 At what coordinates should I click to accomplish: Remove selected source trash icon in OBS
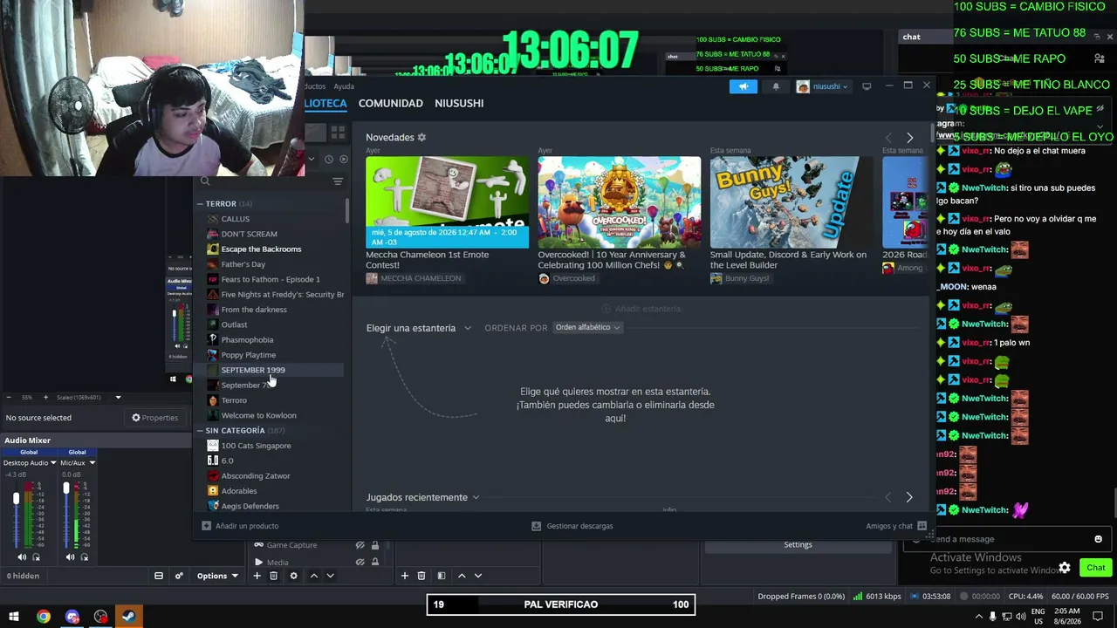coord(273,576)
